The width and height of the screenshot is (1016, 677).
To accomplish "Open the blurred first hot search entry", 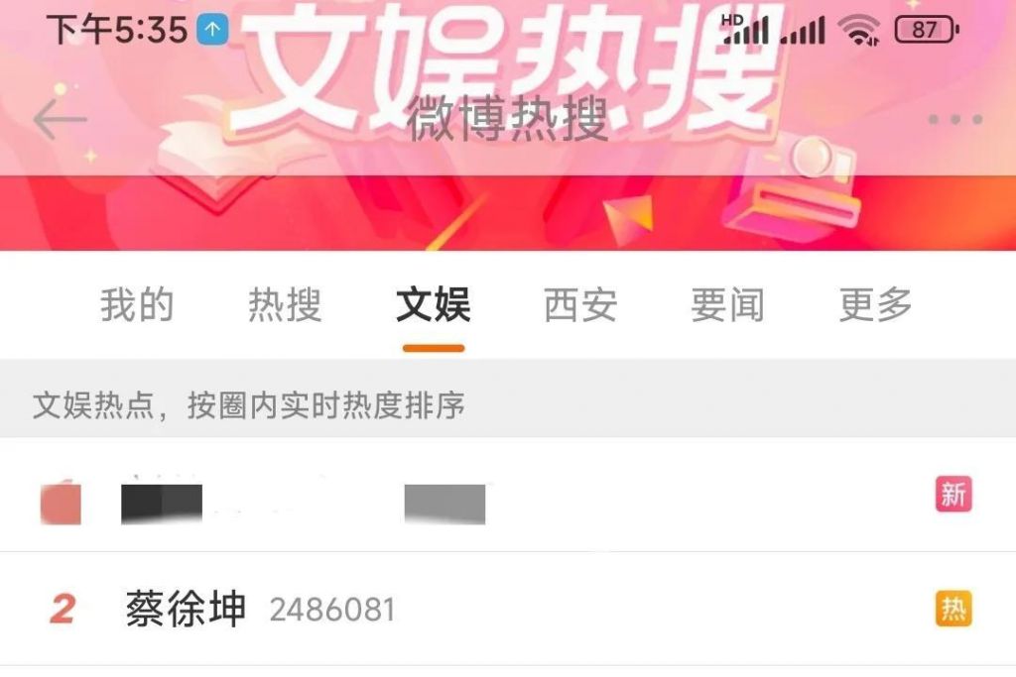I will pos(508,496).
